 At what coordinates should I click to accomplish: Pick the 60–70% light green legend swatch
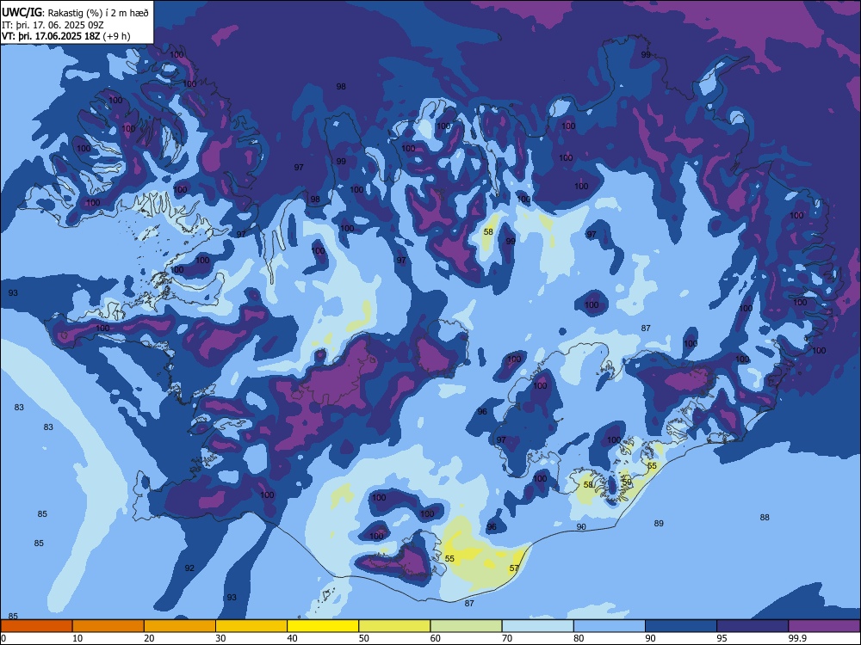466,626
